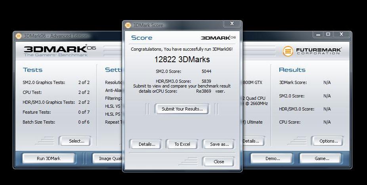
Task: Click the CPU Test 2 of 2 value
Action: [84, 92]
